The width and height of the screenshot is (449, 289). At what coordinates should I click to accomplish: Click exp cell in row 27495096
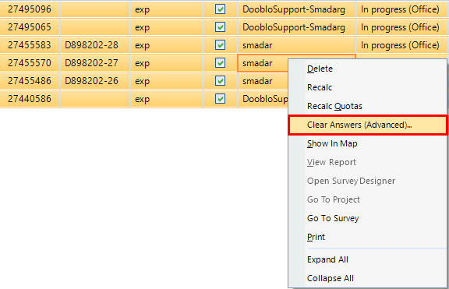167,9
